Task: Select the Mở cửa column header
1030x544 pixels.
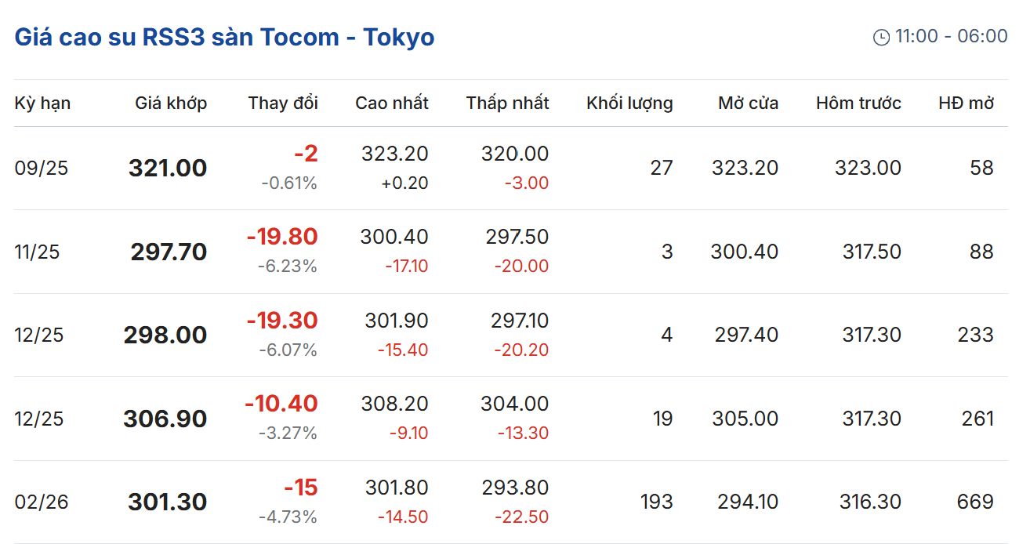Action: [x=748, y=103]
